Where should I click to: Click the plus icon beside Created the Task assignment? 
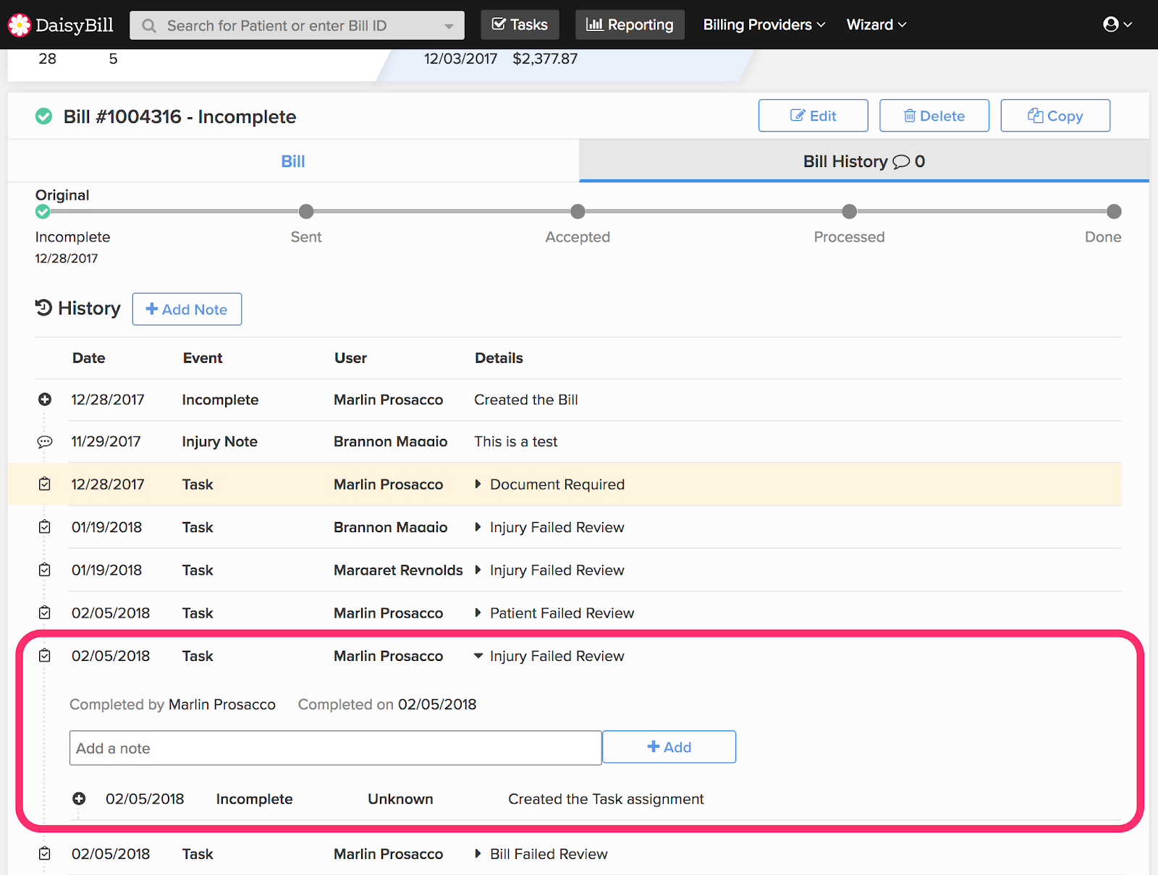pyautogui.click(x=79, y=799)
